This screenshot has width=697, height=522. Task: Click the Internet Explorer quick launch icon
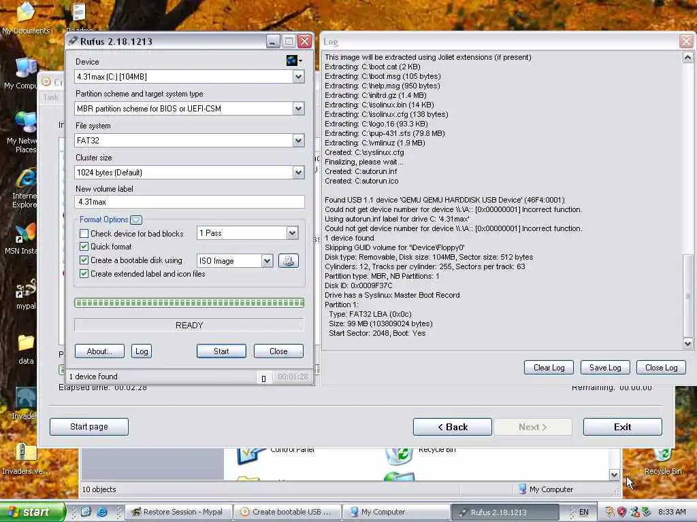tap(102, 512)
